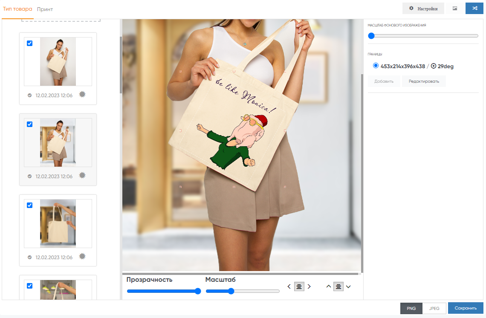Click the Редактировать button

[x=424, y=81]
